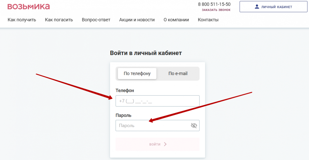Click the Войти в личный кабинет heading

coord(146,53)
